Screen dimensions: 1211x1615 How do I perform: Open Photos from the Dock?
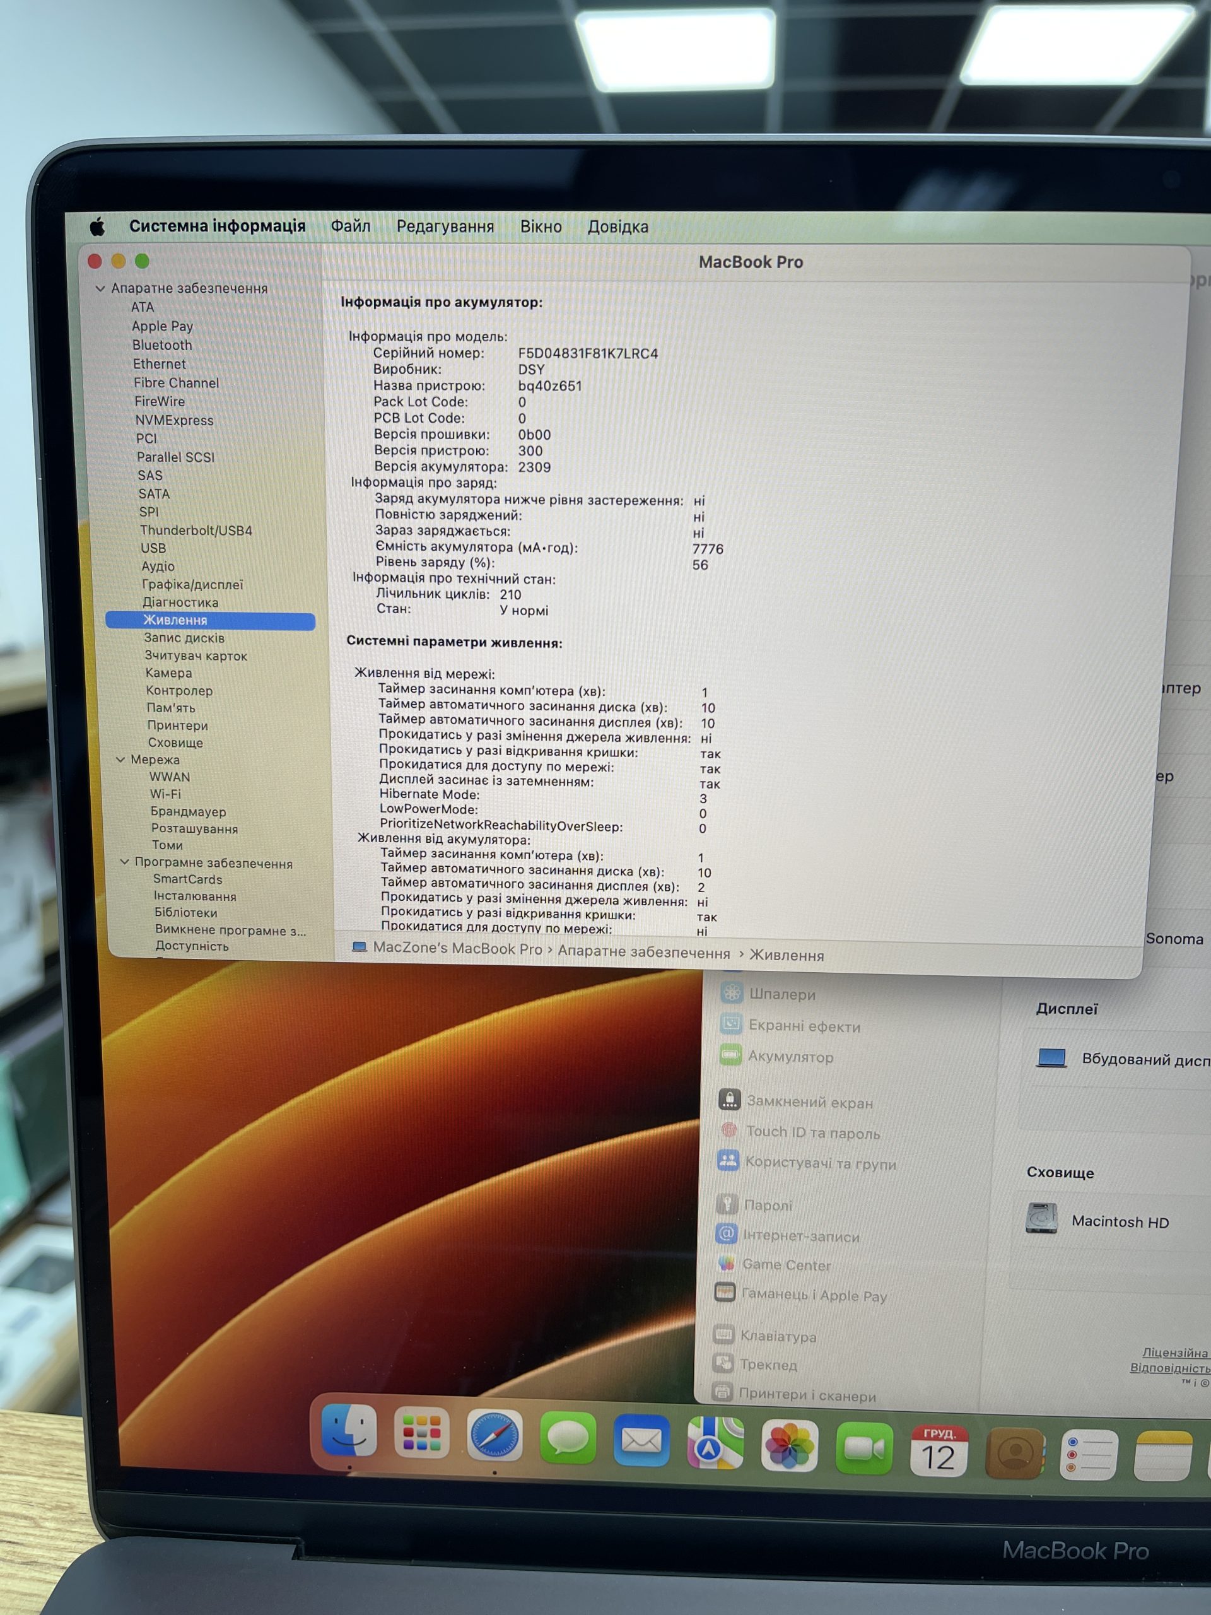pyautogui.click(x=789, y=1446)
